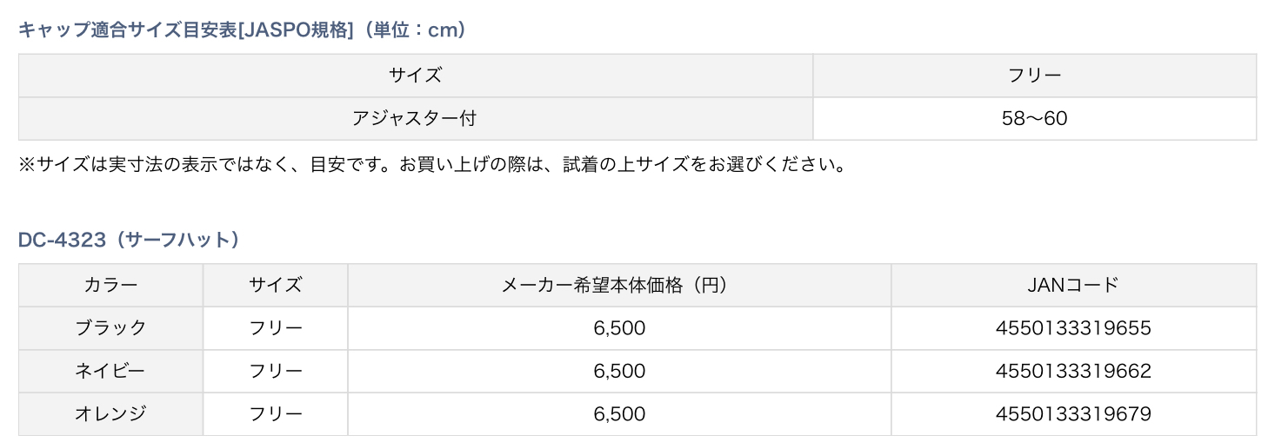
Task: Select the アジャスター付 row label
Action: pyautogui.click(x=415, y=118)
